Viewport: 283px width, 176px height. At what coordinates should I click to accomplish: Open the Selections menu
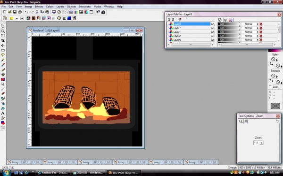(x=84, y=7)
